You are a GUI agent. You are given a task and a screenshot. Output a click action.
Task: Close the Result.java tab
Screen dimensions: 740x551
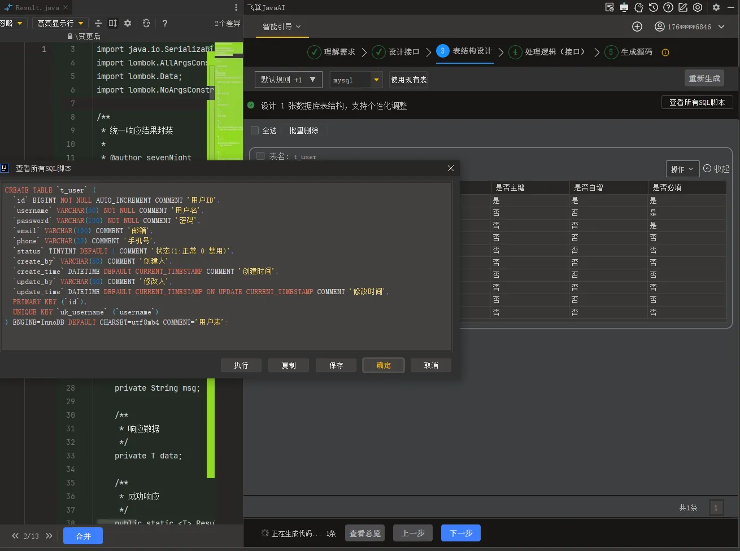pyautogui.click(x=66, y=7)
